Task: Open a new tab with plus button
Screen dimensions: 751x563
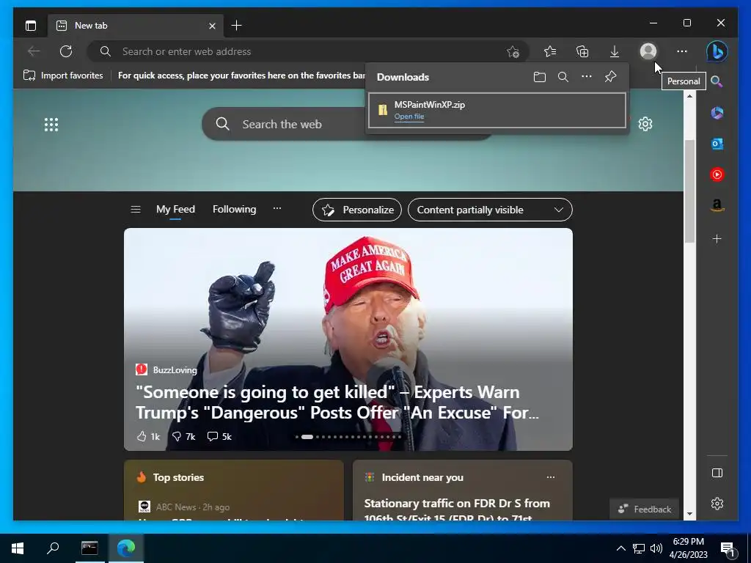Action: coord(237,26)
